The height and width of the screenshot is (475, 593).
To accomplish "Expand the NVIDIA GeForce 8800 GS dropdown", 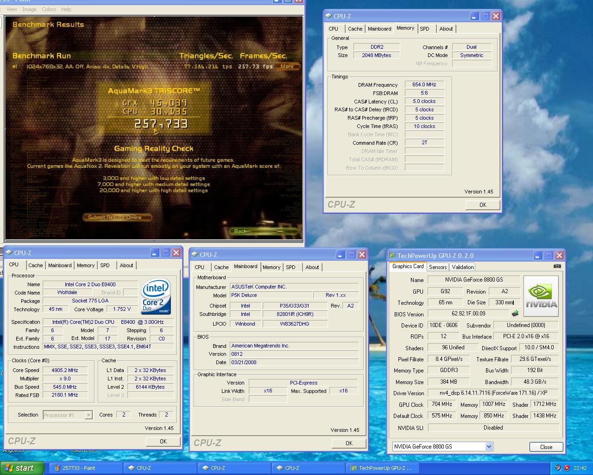I will pos(489,447).
